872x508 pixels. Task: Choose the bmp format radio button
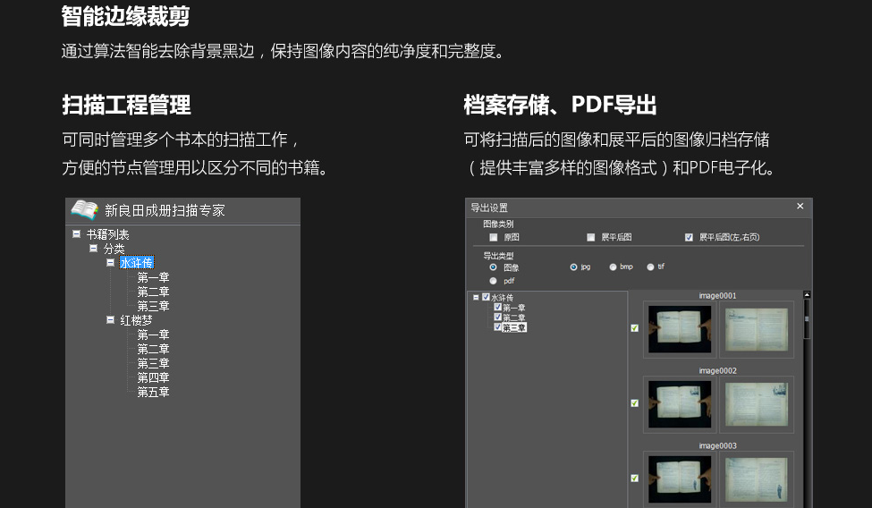[613, 267]
